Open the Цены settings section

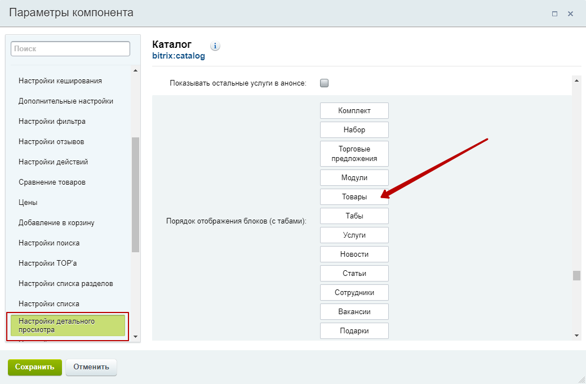point(28,202)
